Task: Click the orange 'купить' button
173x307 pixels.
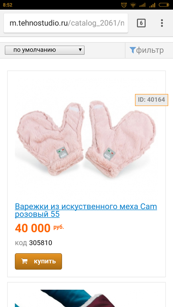Action: point(38,262)
